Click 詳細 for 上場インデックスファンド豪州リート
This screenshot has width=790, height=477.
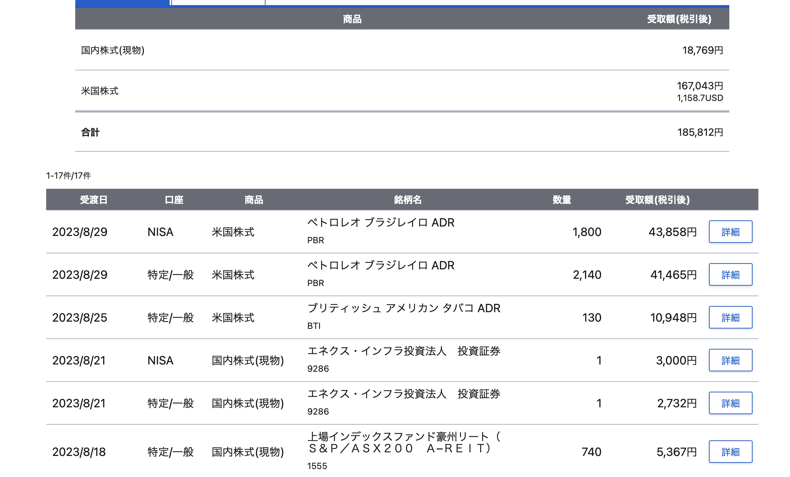click(730, 452)
